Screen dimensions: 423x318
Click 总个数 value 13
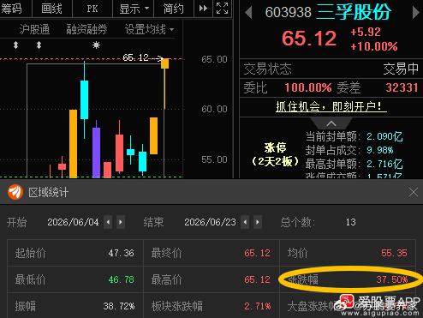click(351, 222)
